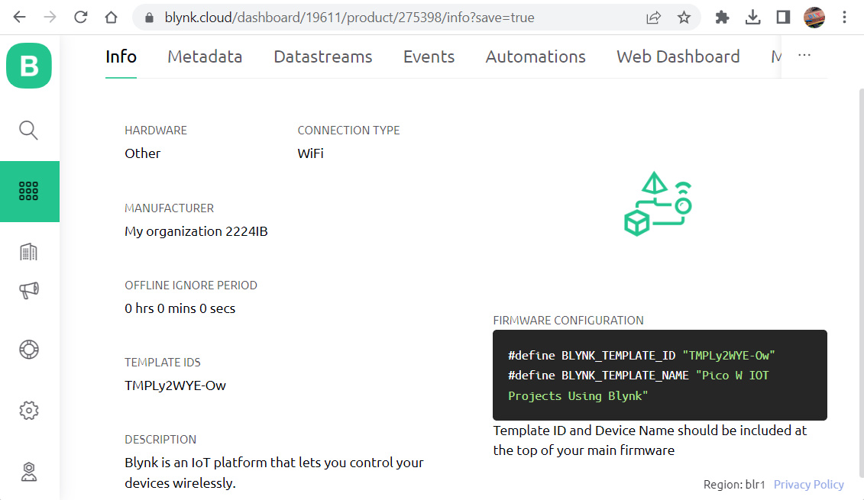Click the connection type value 'WiFi'
Screen dimensions: 864x500
tap(310, 153)
